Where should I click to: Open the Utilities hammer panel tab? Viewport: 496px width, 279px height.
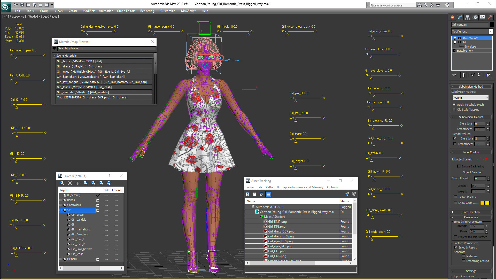pos(490,17)
